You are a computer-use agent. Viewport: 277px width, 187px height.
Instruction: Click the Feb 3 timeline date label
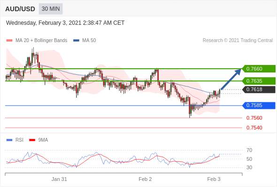click(x=214, y=179)
